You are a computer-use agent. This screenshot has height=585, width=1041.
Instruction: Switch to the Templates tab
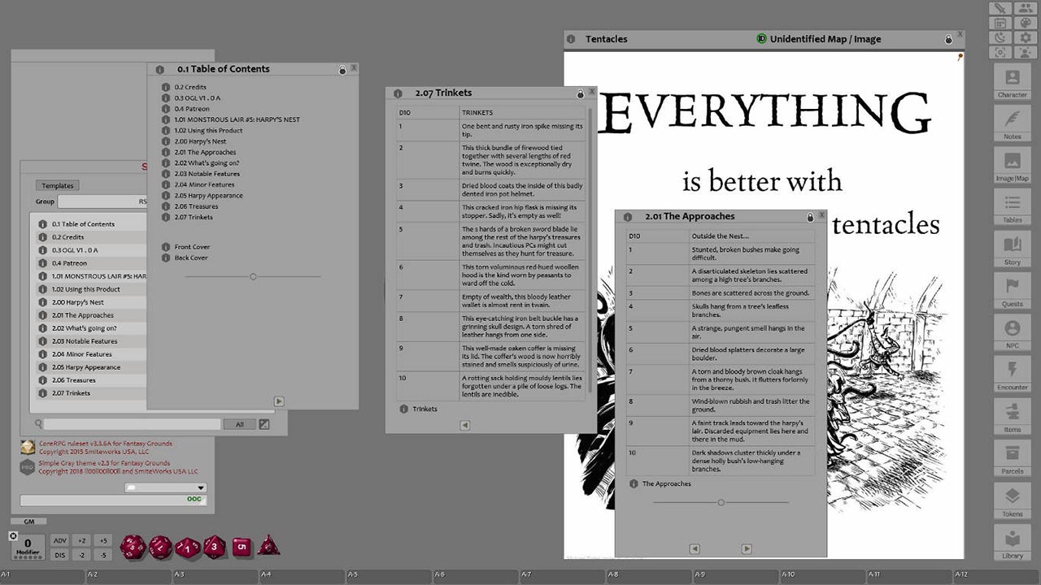coord(57,185)
